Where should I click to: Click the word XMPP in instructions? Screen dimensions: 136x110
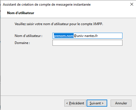point(98,24)
